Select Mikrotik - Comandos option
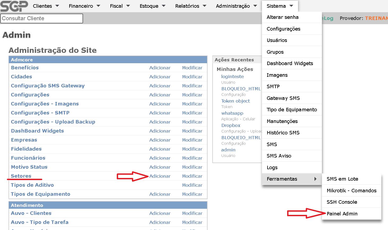Image resolution: width=388 pixels, height=230 pixels. click(x=351, y=190)
